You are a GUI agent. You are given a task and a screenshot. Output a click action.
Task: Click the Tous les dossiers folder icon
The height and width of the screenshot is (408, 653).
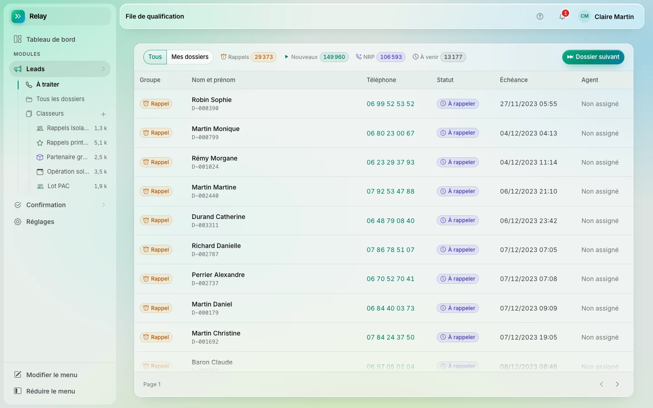click(29, 99)
